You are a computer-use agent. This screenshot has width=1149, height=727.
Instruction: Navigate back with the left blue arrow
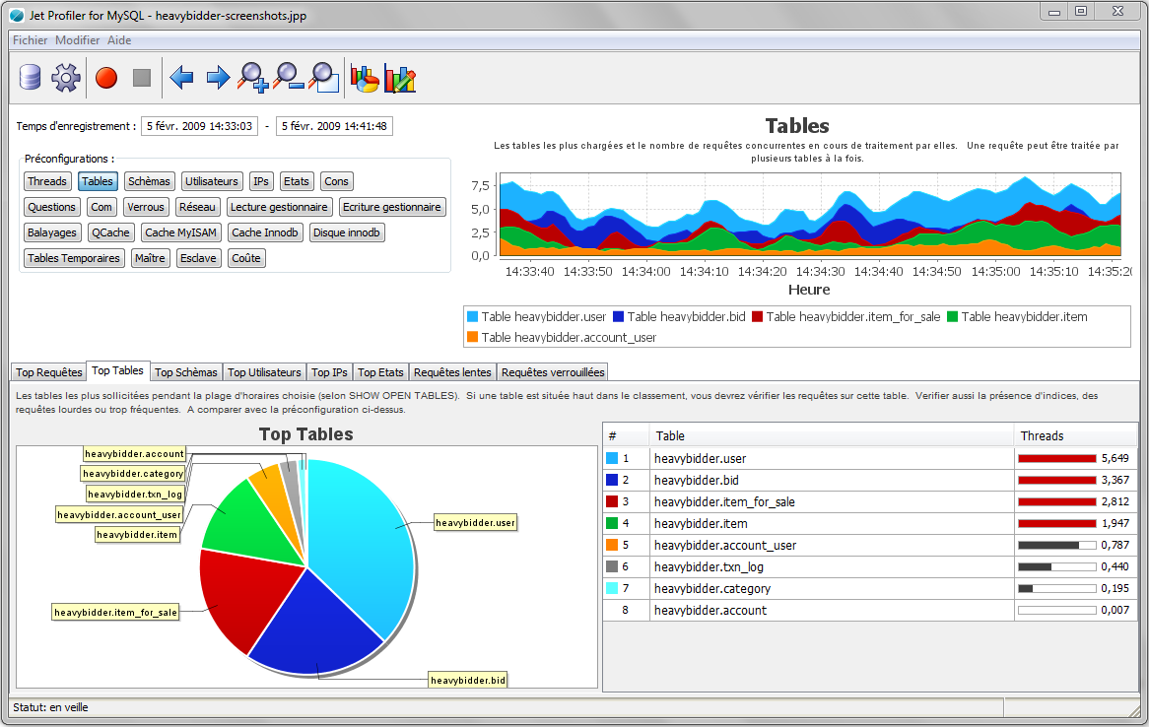[181, 78]
